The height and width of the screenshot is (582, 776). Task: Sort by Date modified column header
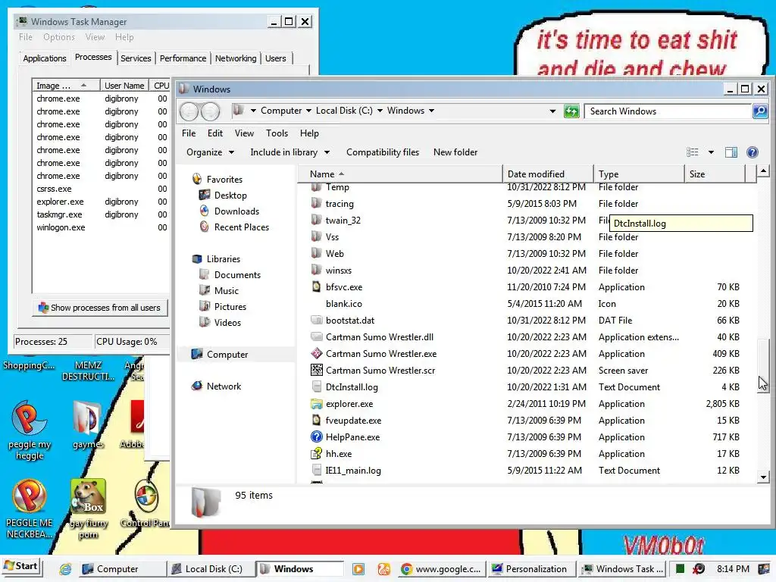coord(547,174)
